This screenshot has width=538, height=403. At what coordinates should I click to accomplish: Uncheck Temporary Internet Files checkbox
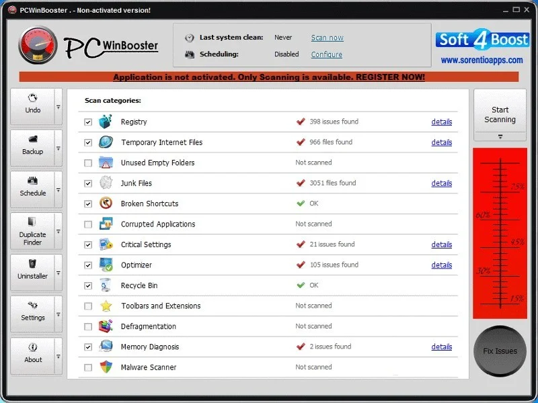coord(88,142)
